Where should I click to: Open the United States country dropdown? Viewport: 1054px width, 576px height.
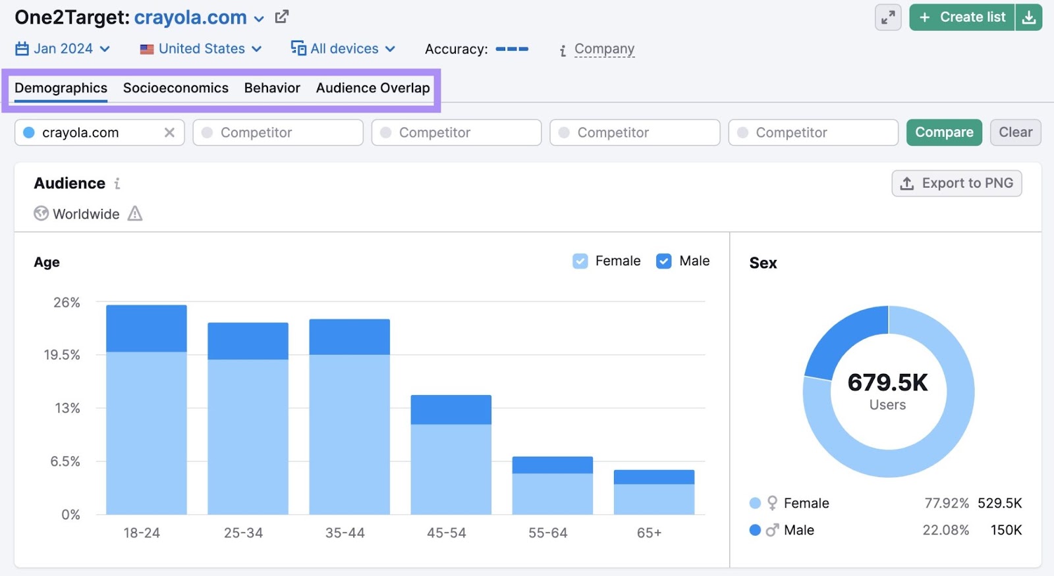point(201,49)
